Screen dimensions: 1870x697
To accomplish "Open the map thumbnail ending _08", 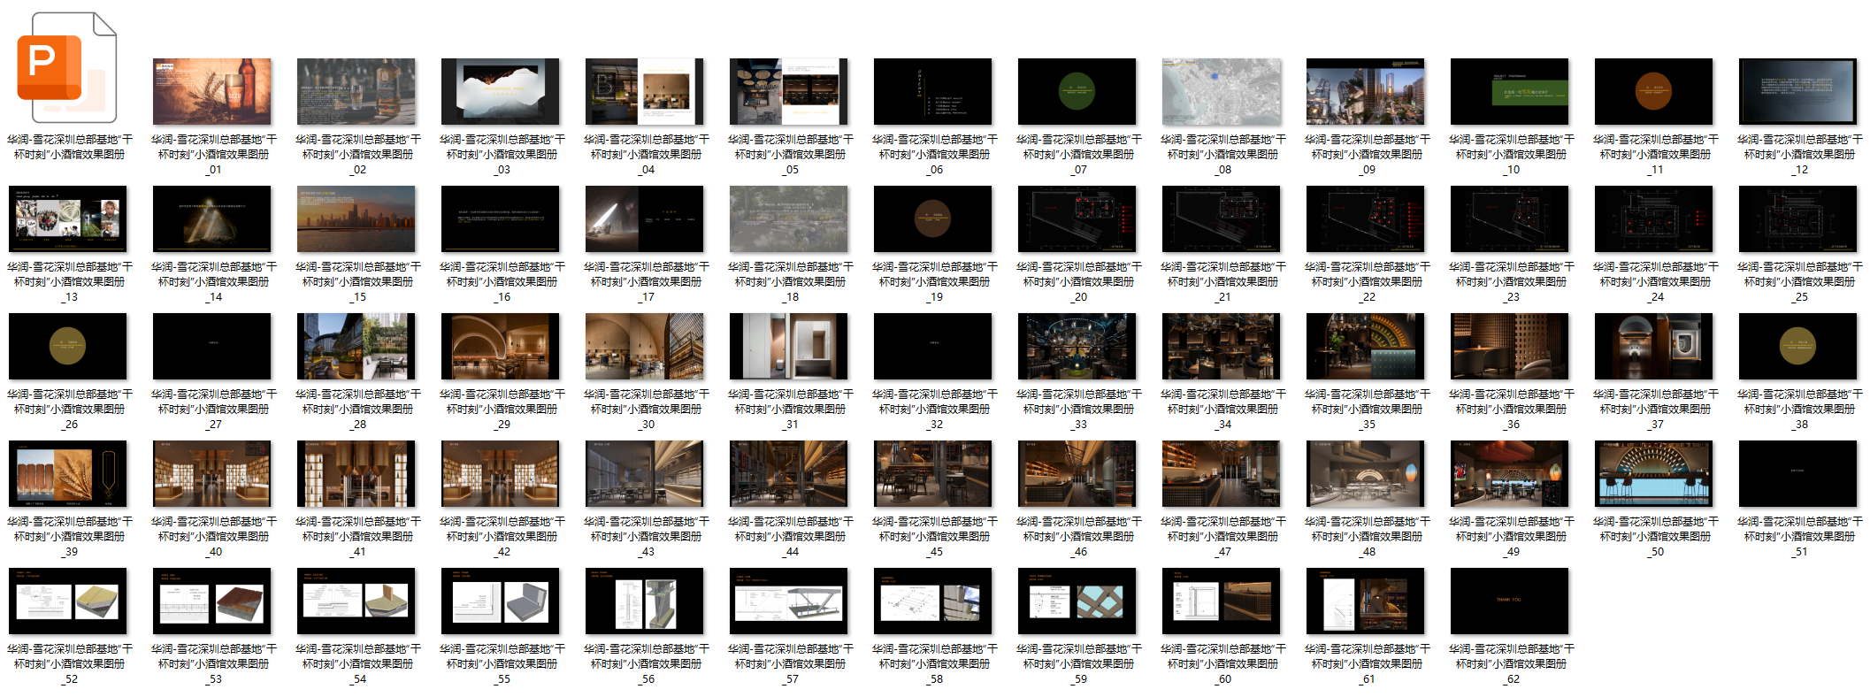I will click(1222, 92).
